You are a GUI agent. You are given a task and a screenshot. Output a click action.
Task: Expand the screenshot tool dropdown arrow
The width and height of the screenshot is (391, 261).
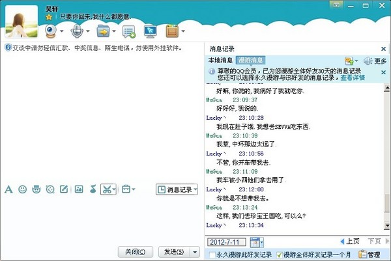(x=114, y=189)
